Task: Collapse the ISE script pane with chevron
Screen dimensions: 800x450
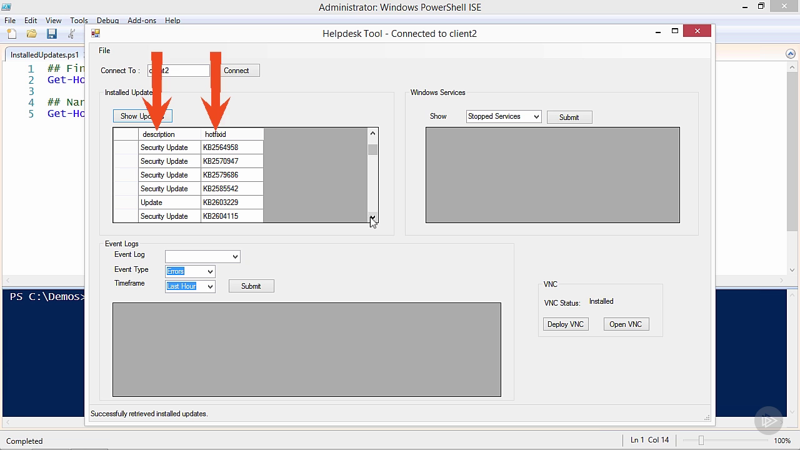Action: pos(790,54)
